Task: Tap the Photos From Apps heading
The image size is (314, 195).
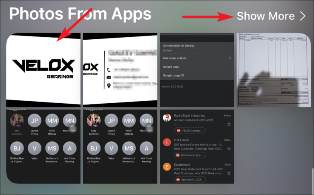Action: pos(80,14)
